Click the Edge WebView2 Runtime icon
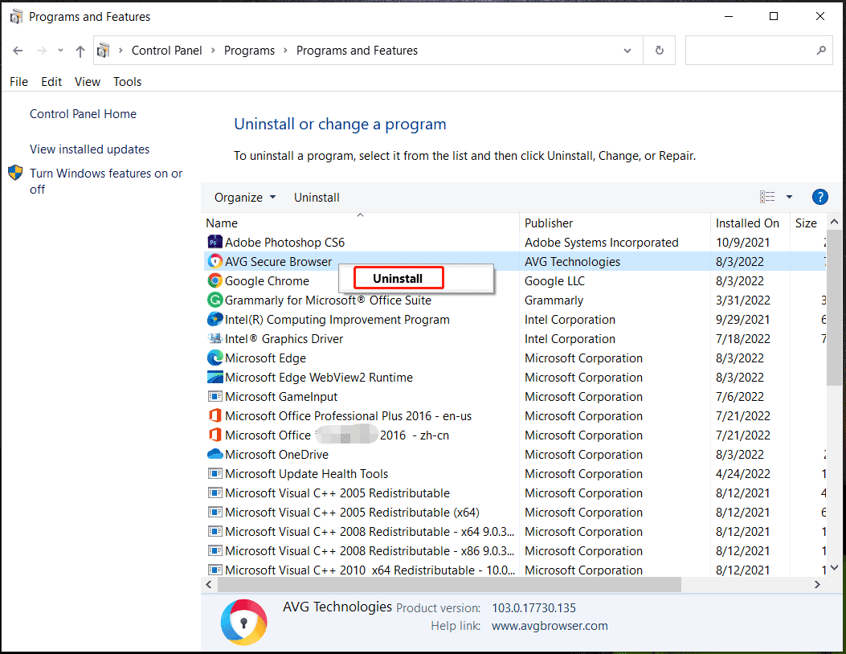846x654 pixels. [215, 377]
